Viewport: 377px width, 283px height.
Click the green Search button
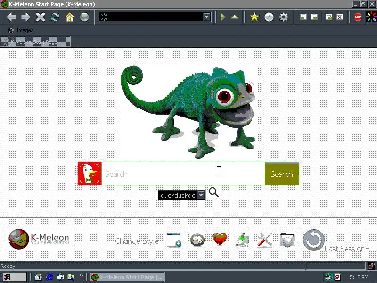pos(282,174)
